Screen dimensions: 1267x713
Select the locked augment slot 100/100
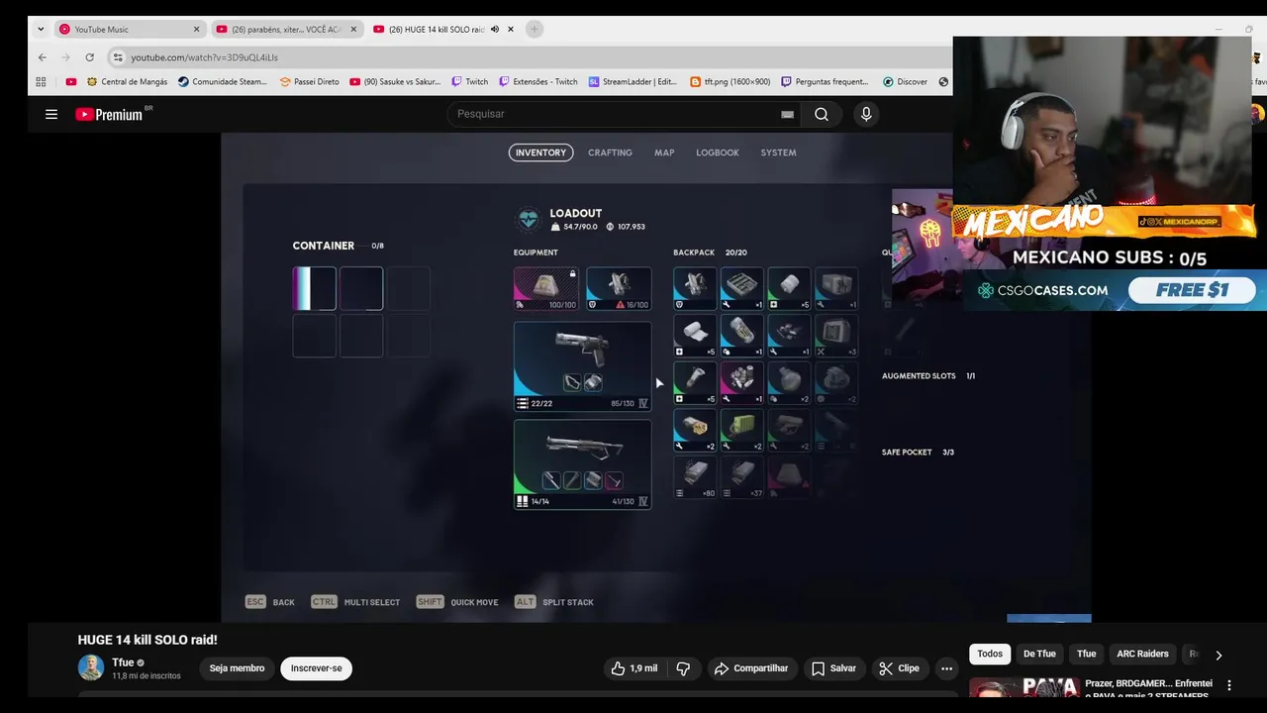(x=546, y=288)
